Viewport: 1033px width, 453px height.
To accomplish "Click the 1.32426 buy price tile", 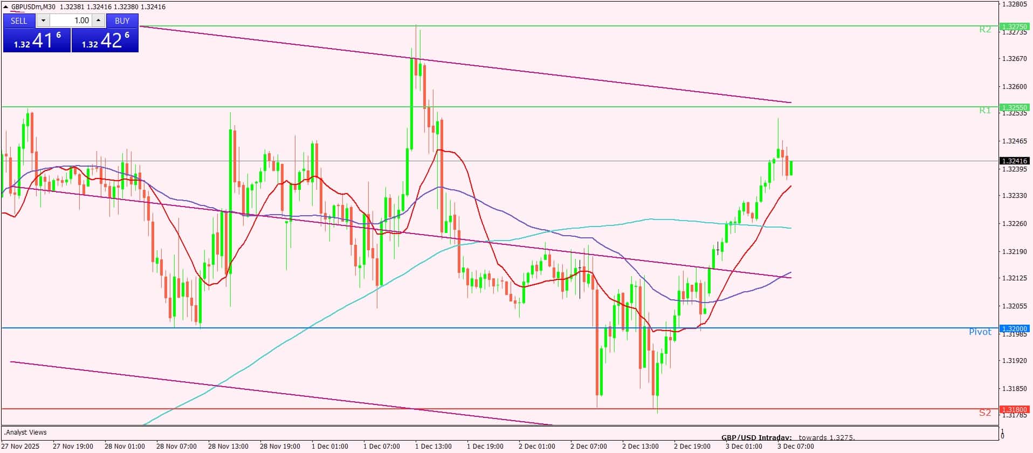I will coord(105,40).
